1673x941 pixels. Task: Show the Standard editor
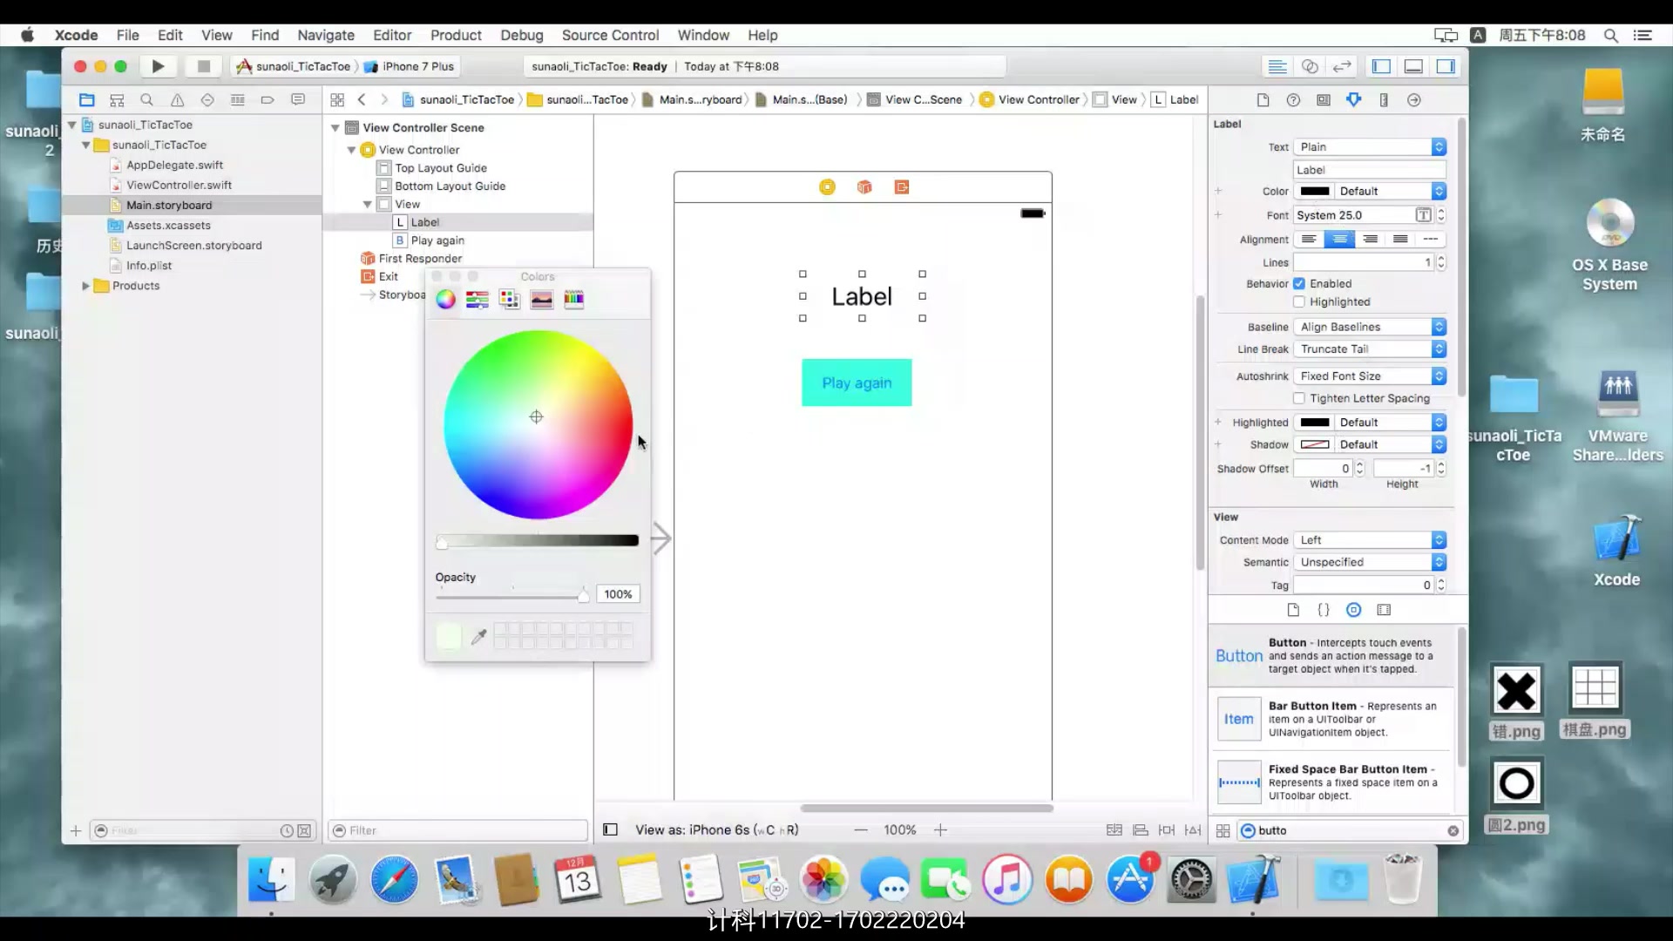click(1277, 66)
